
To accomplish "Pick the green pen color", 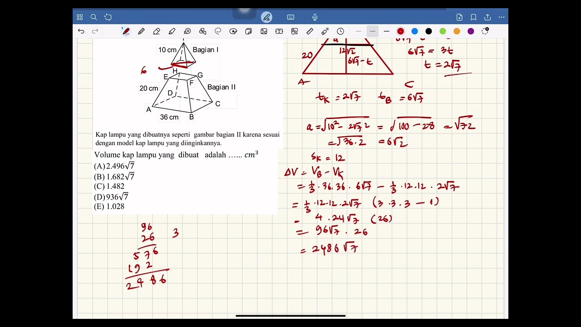I will click(x=443, y=31).
